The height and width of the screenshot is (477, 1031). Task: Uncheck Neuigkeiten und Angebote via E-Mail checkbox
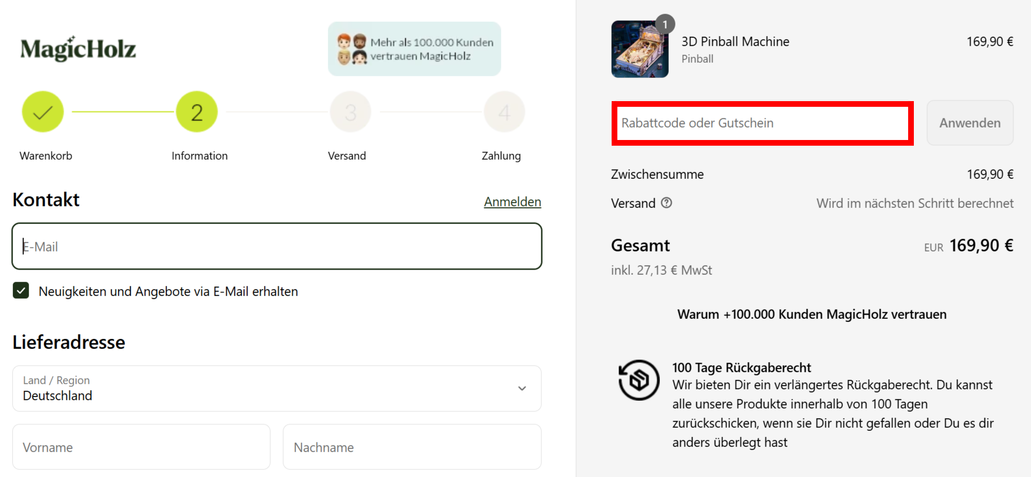21,291
